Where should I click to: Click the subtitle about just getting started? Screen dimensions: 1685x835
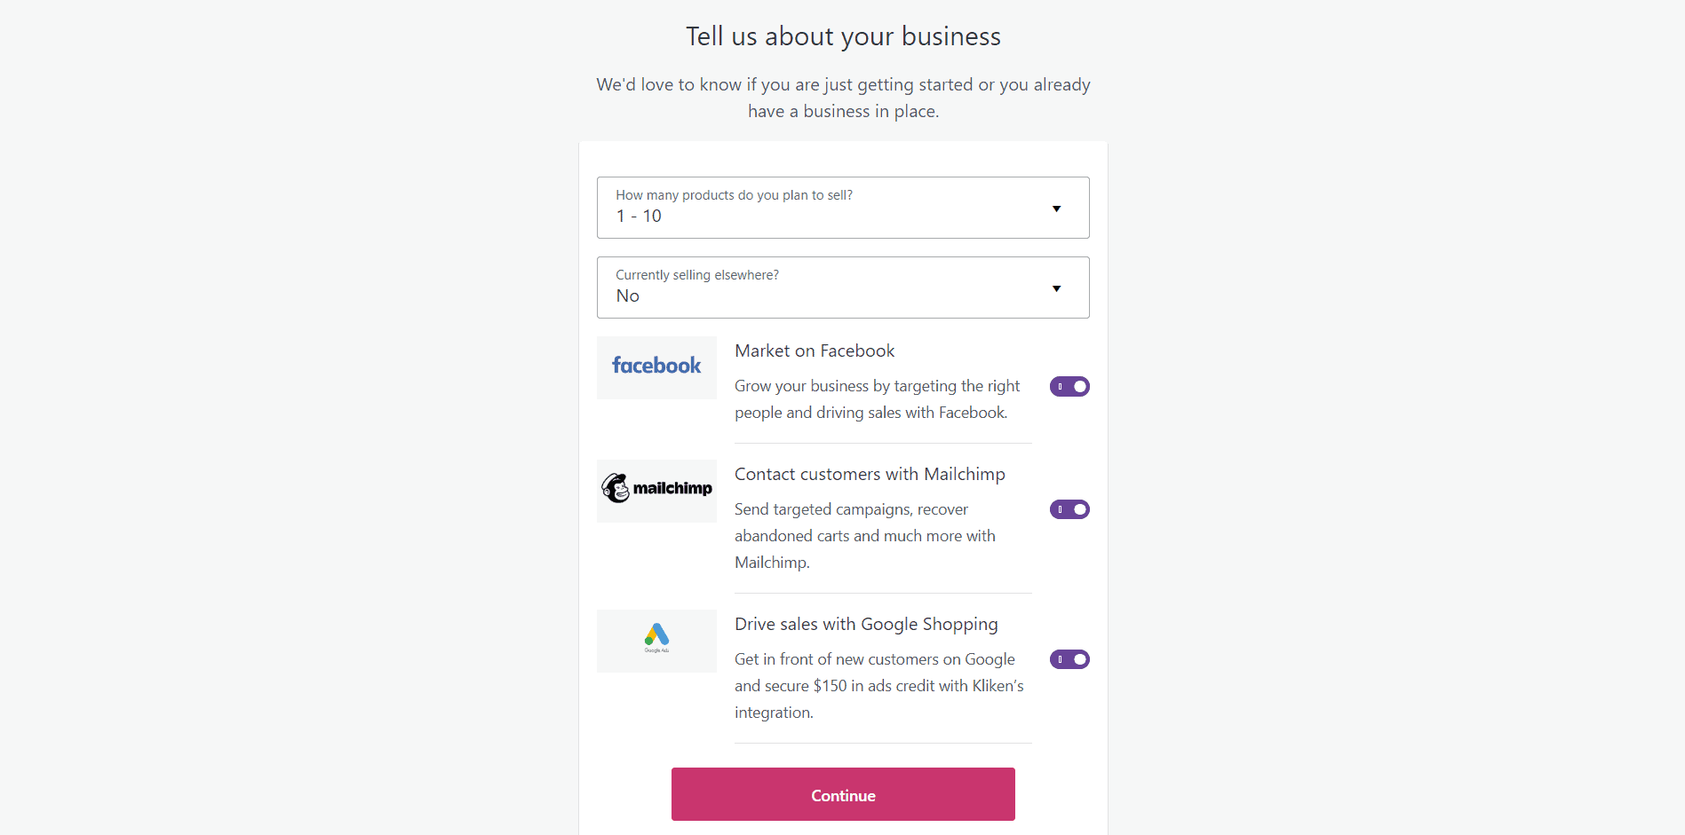[x=843, y=98]
